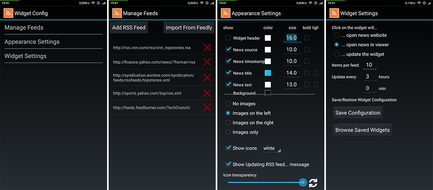Pick the News source color swatch
The width and height of the screenshot is (433, 190).
pos(268,49)
